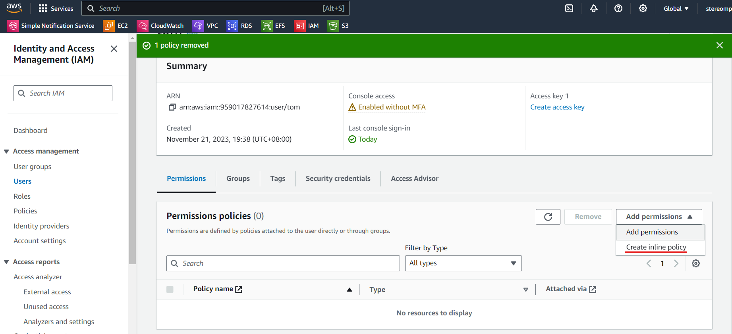Open the CloudShell terminal icon
Viewport: 732px width, 334px height.
(x=569, y=8)
